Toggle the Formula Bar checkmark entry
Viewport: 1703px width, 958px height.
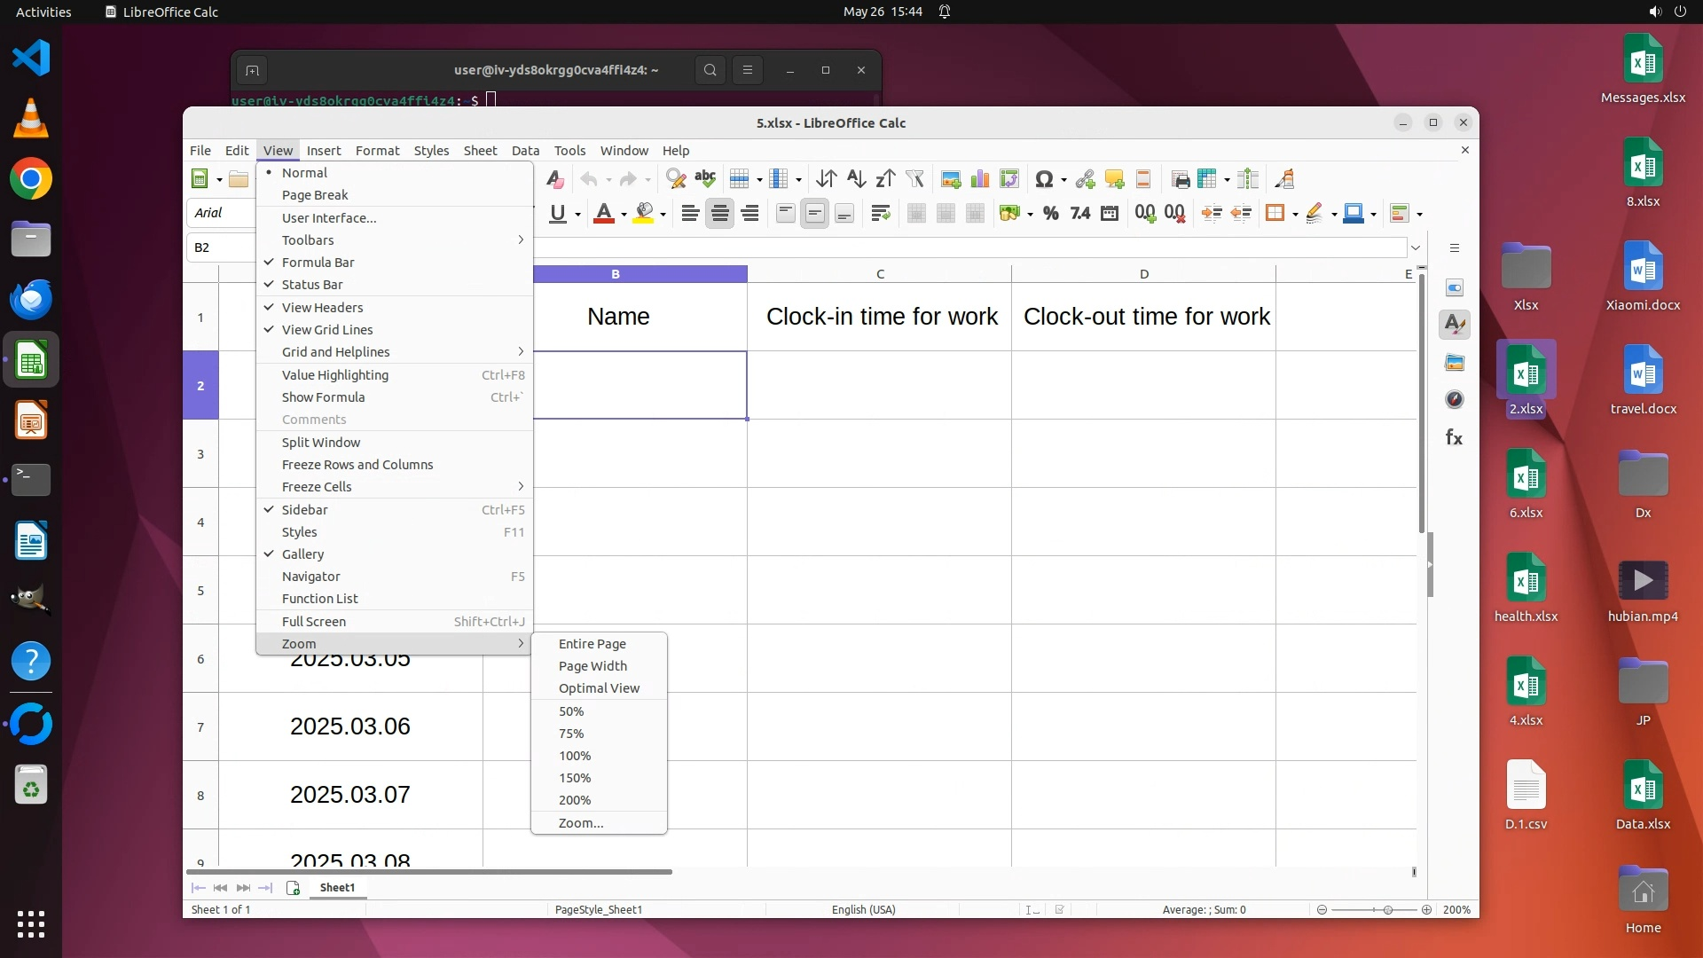[318, 263]
